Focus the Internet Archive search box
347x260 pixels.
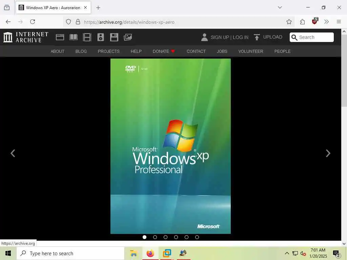312,37
